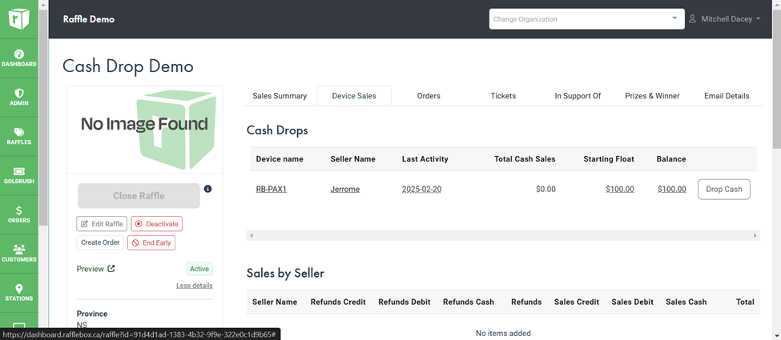Click the Preview link text

(91, 269)
